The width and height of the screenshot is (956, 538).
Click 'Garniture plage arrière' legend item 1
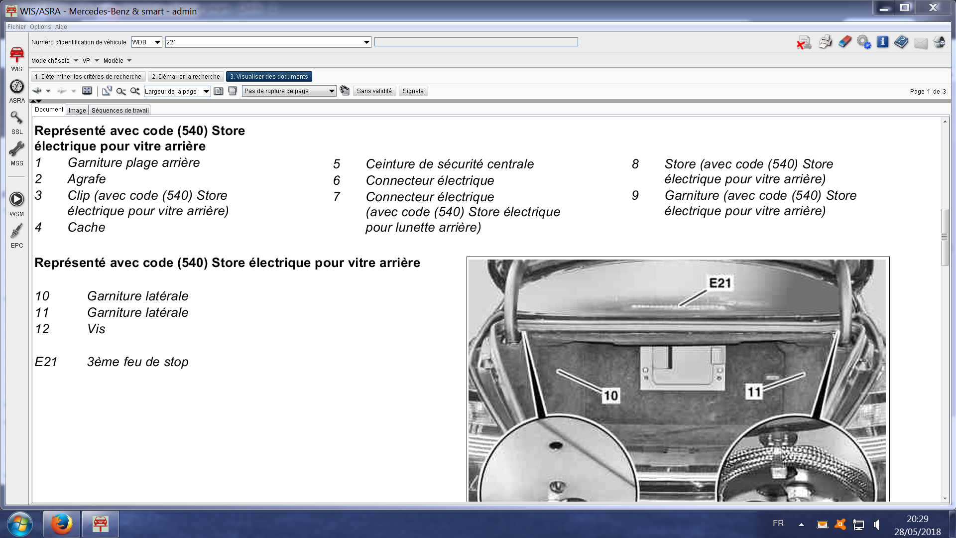coord(134,163)
